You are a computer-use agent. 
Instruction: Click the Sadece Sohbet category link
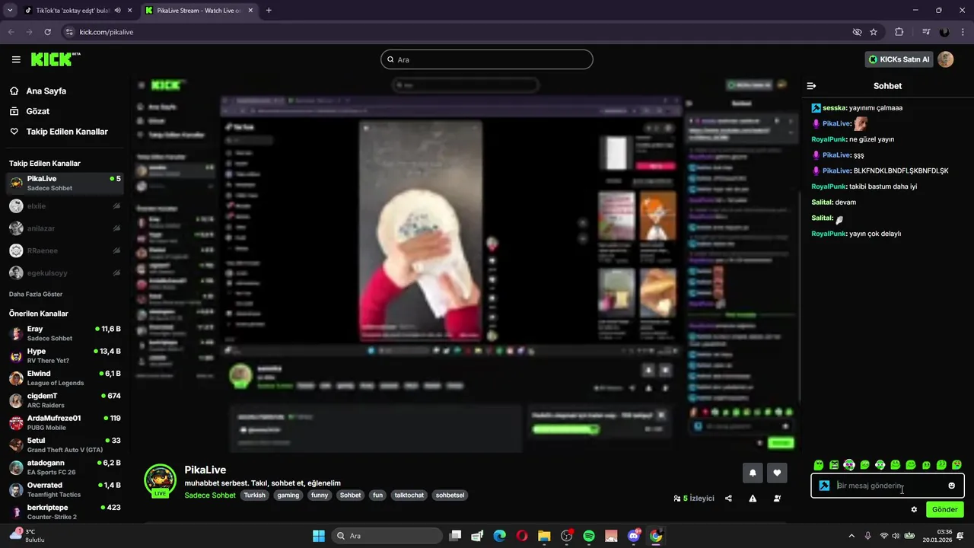(x=210, y=495)
